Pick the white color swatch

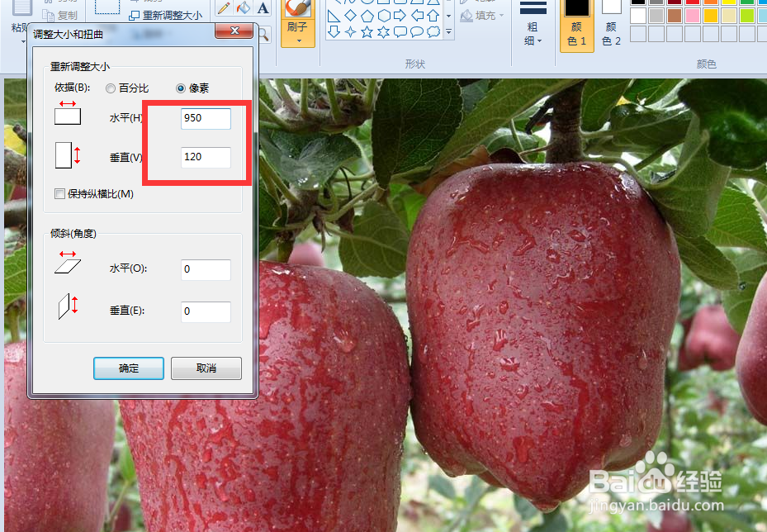point(638,15)
